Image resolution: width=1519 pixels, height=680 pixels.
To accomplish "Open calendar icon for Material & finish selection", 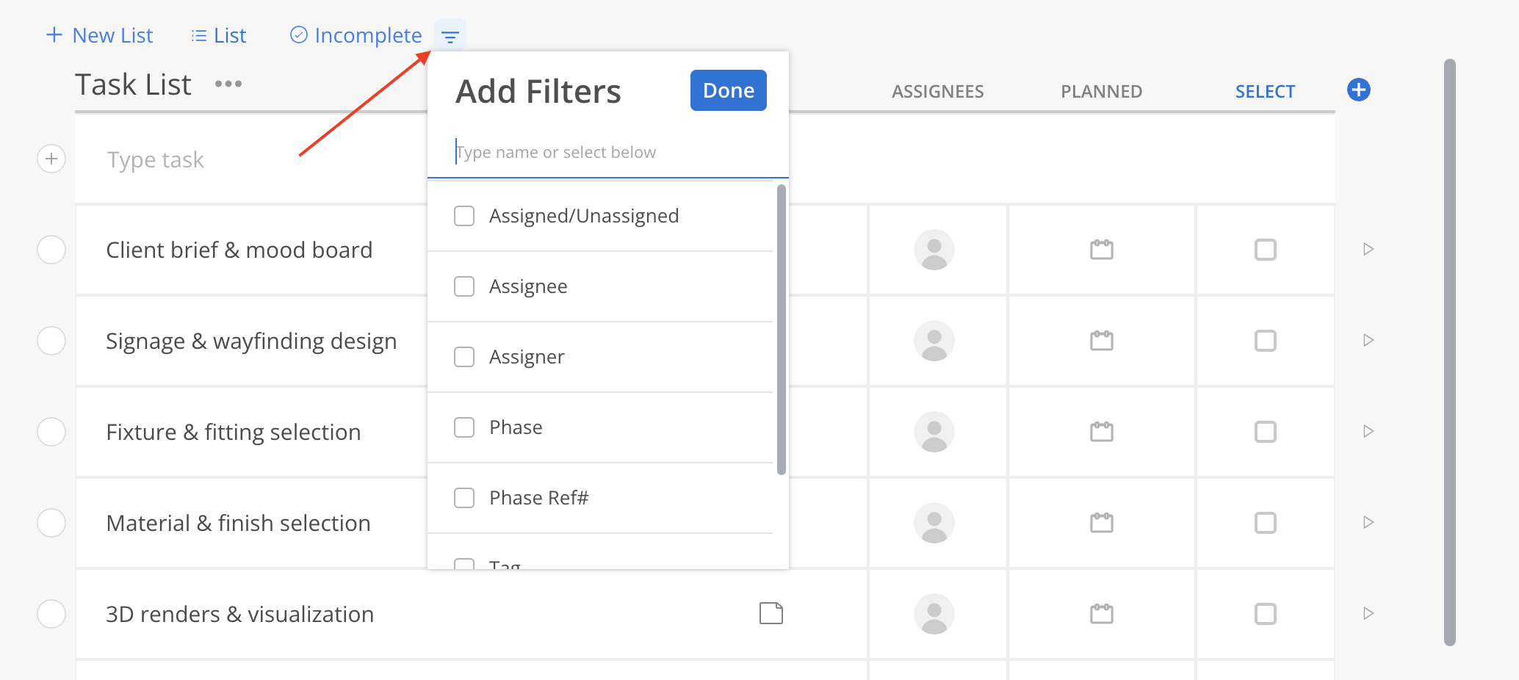I will [1101, 523].
